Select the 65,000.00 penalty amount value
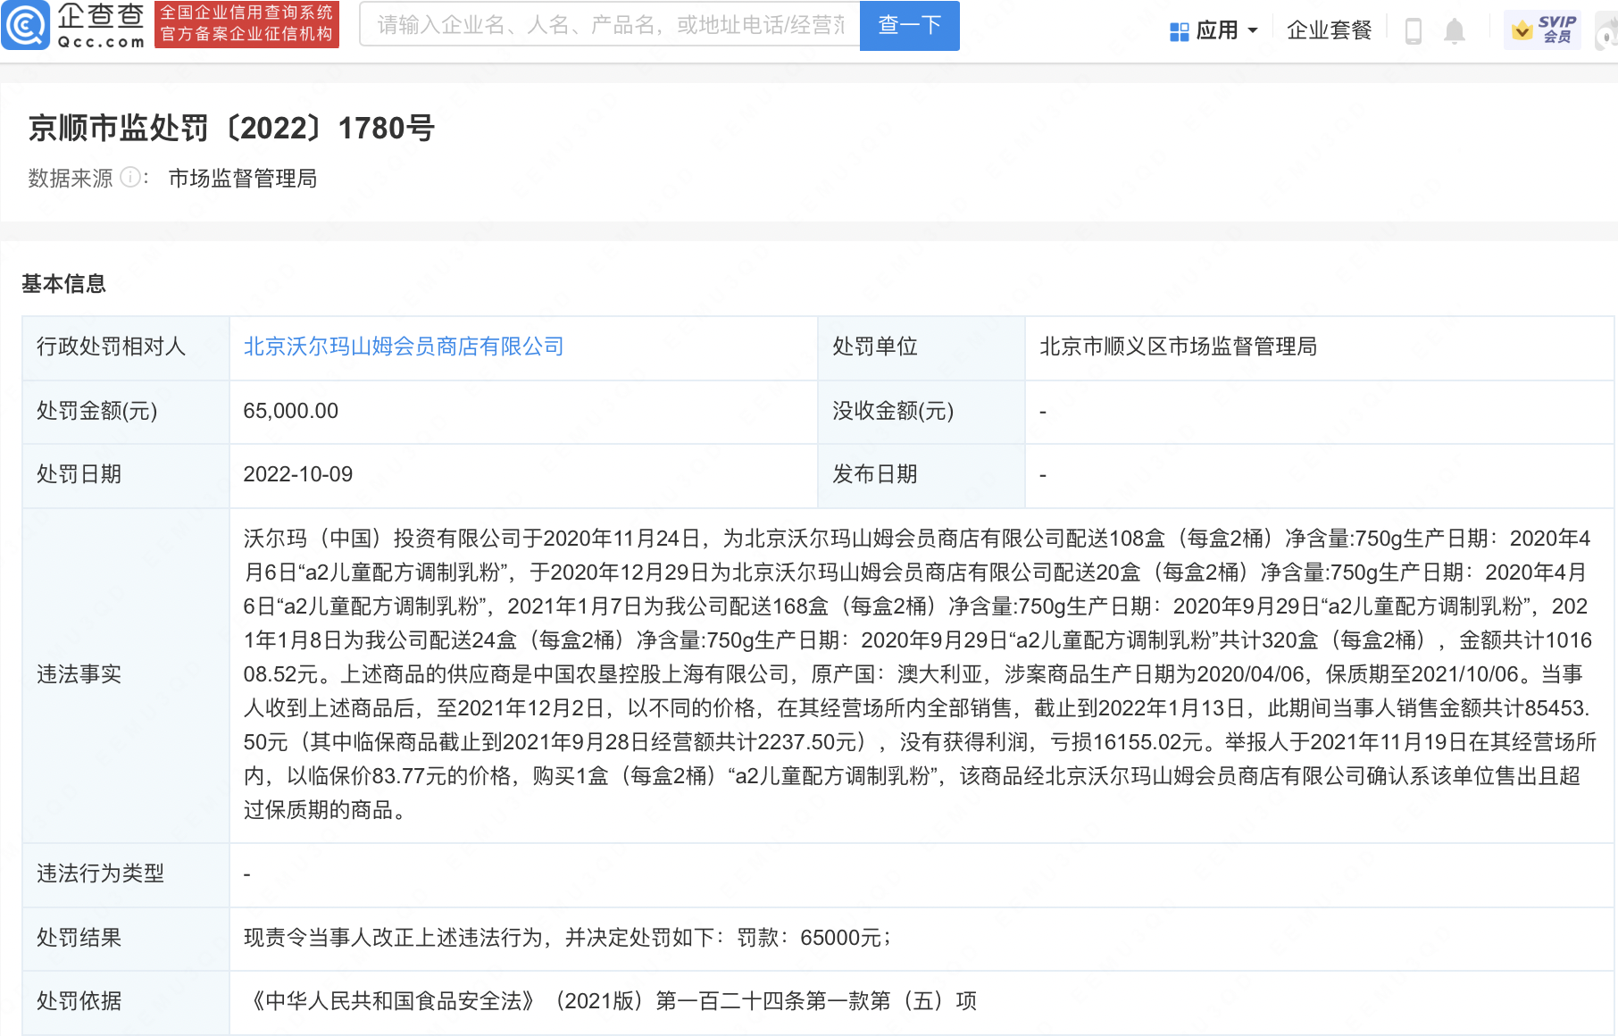 point(291,411)
